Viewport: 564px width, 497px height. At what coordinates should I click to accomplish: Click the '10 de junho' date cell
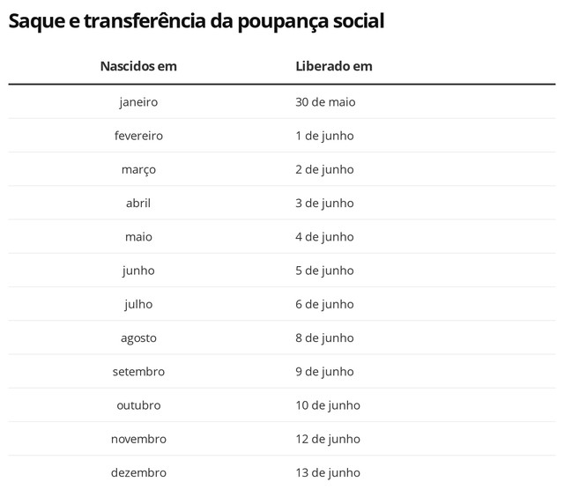tap(328, 405)
